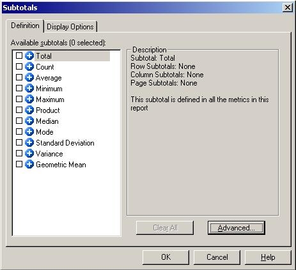
Task: Select the Maximum list item label
Action: coord(50,100)
